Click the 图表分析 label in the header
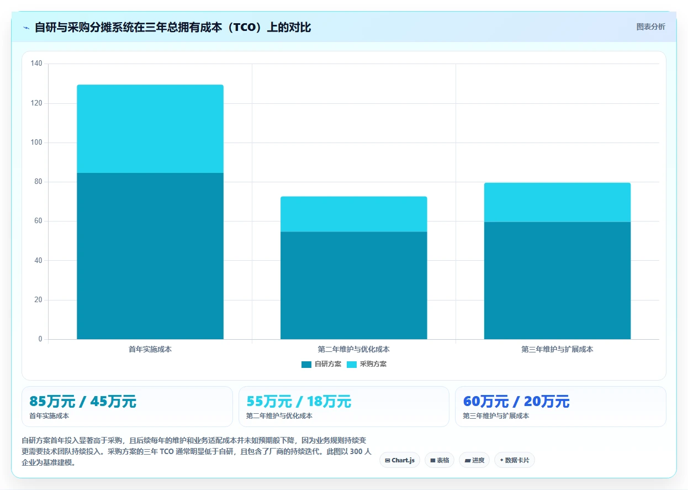This screenshot has height=490, width=688. (x=650, y=27)
